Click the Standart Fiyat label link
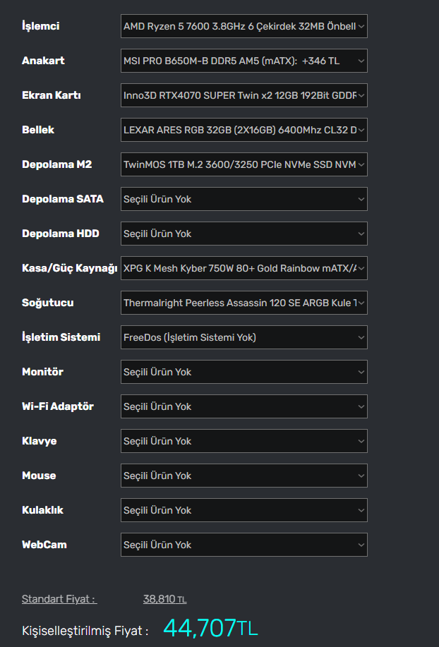Screen dimensions: 439x647 [59, 599]
